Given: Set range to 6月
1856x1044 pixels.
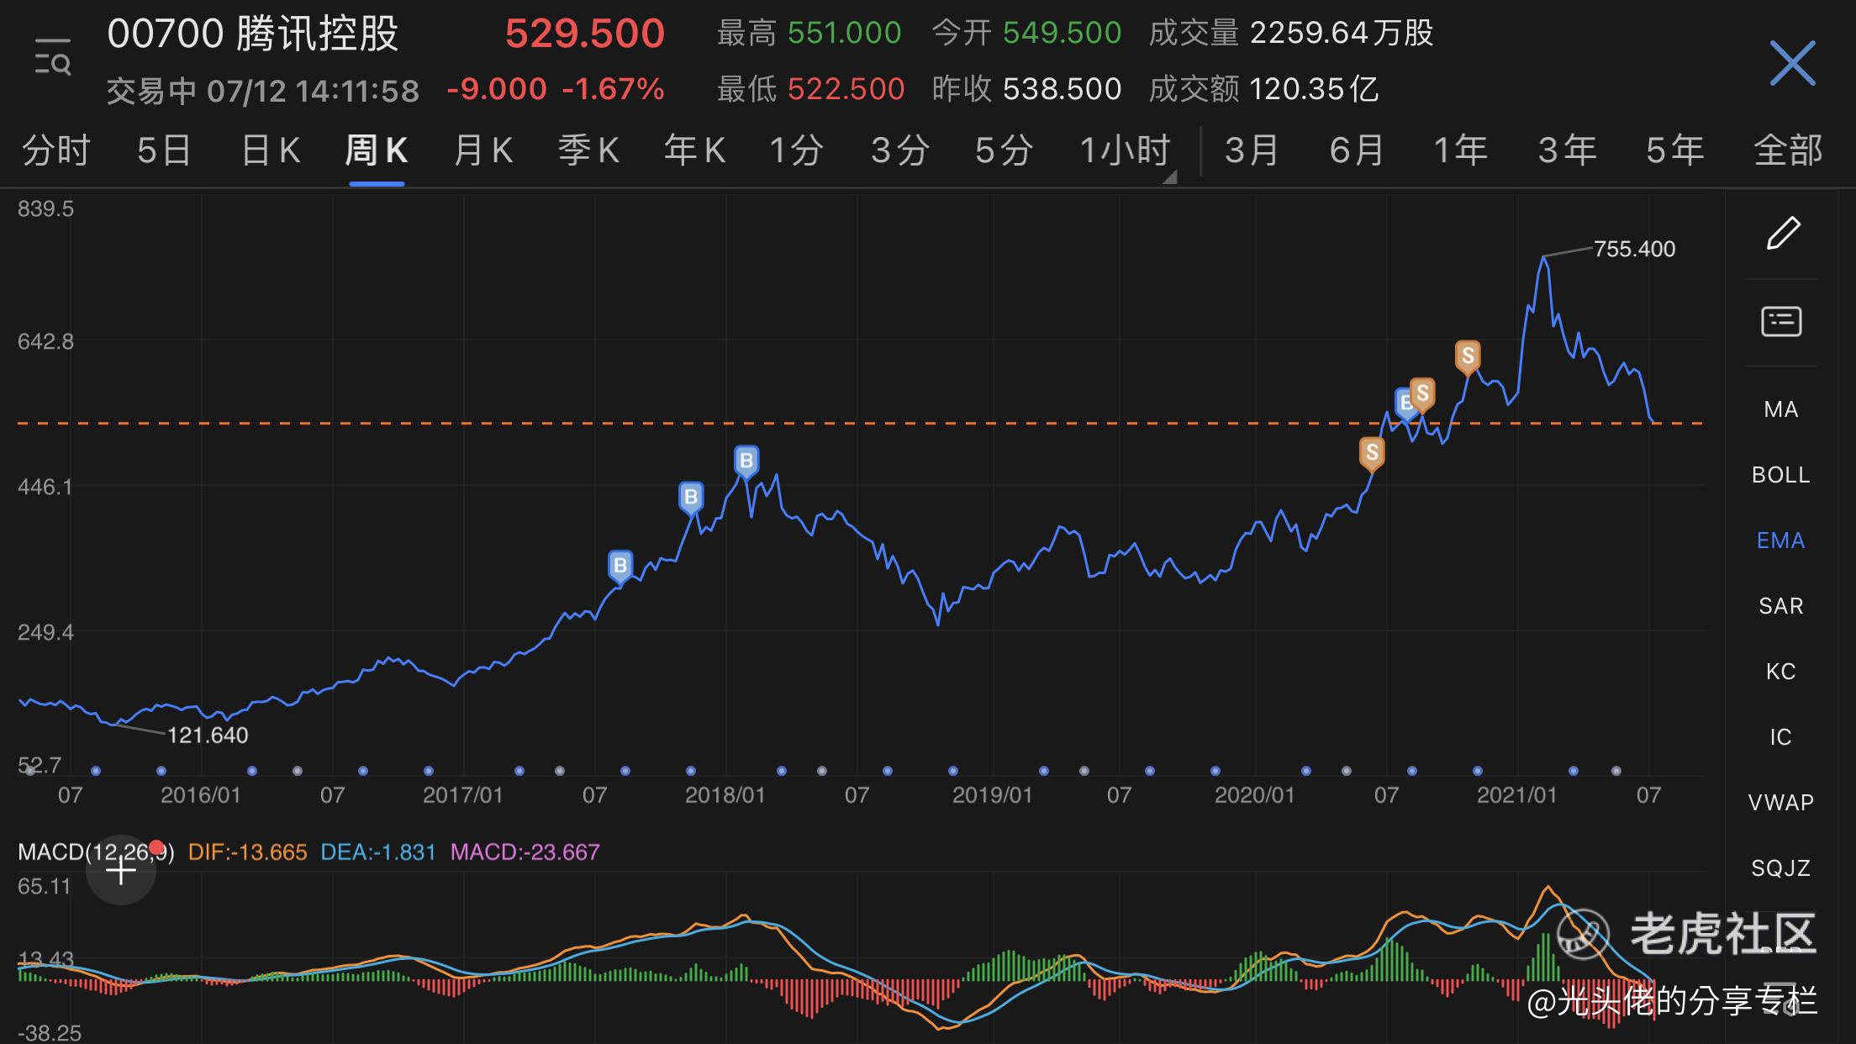Looking at the screenshot, I should click(1357, 150).
